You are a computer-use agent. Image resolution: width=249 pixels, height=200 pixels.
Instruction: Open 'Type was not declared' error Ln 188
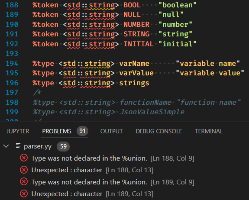tap(89, 158)
